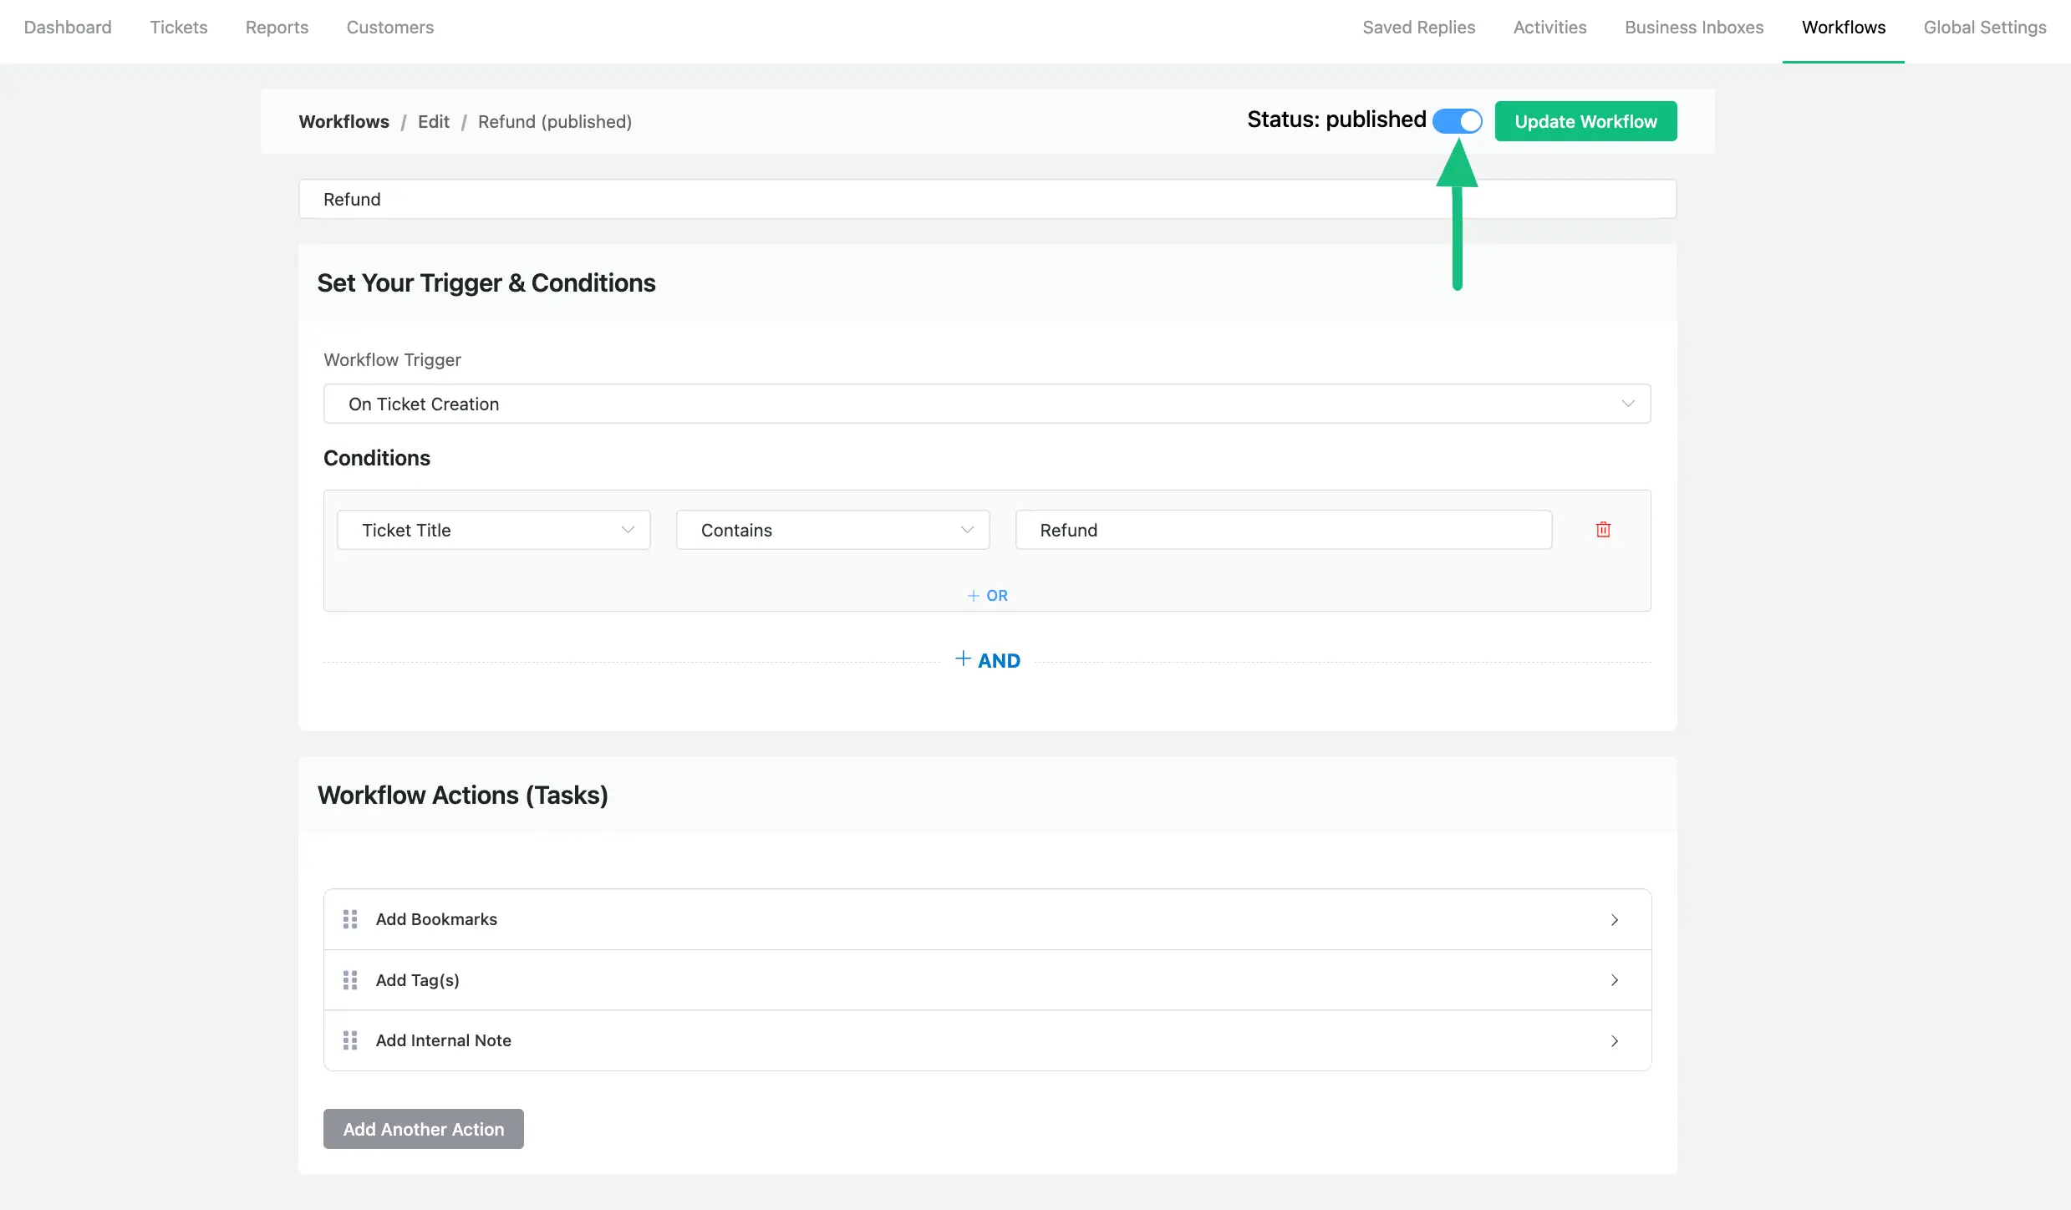
Task: Grab the drag handle for Add Bookmarks
Action: click(350, 919)
